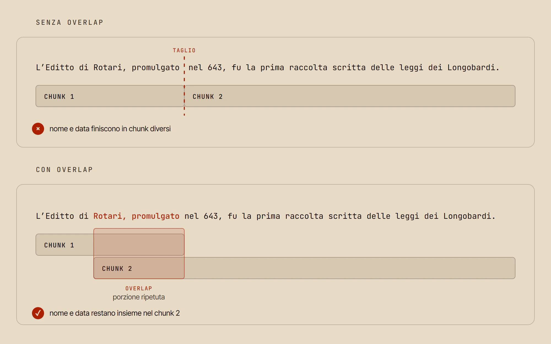This screenshot has height=344, width=551.
Task: Click the red highlighted 'Rotari, promulgato' text
Action: click(136, 216)
